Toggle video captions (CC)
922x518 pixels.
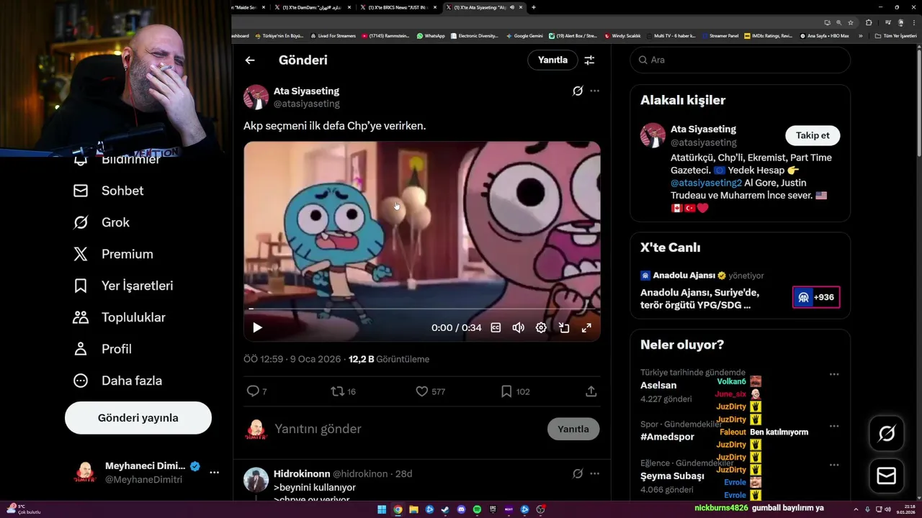point(496,328)
